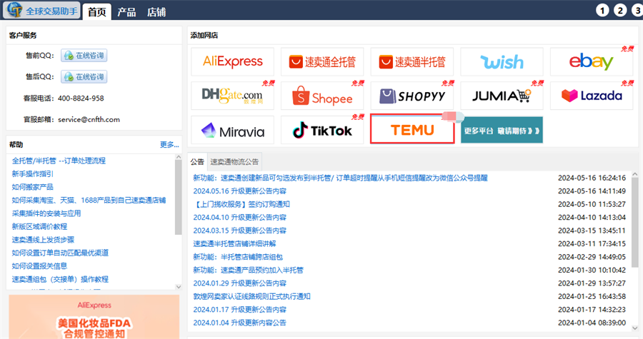Open the 新手操作指引 help article
643x339 pixels.
[x=32, y=173]
